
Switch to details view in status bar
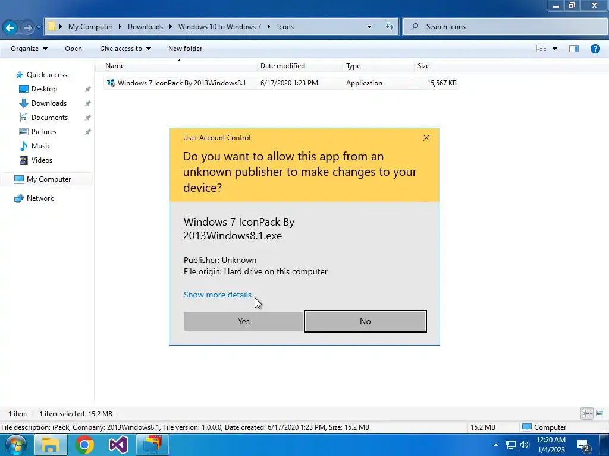click(587, 413)
